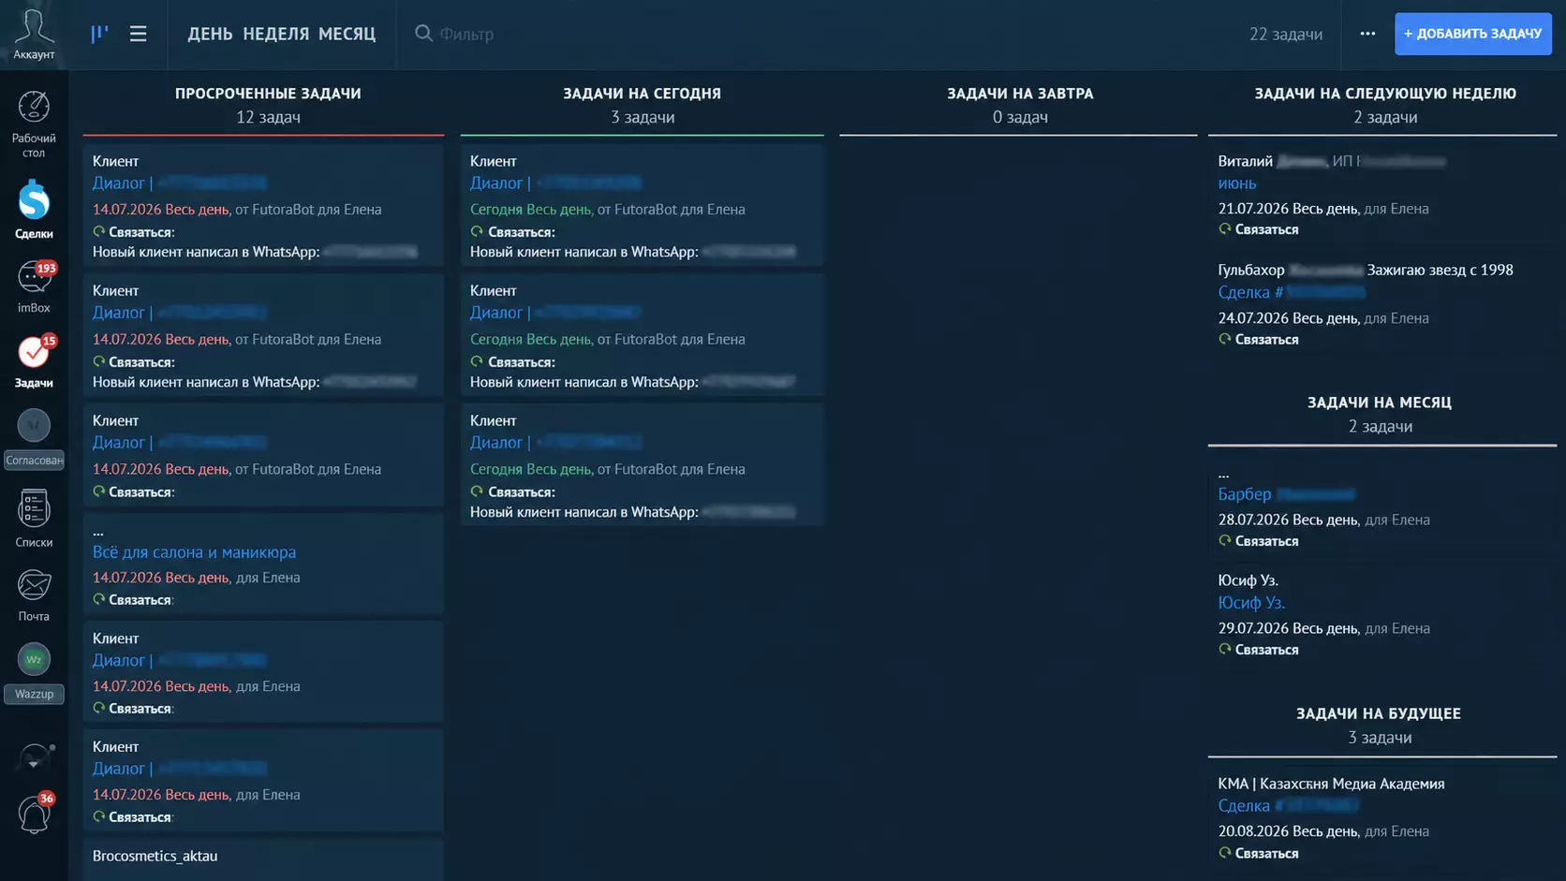Open Сделка link under КМА Казахская Медиа Академия
Viewport: 1566px width, 881px height.
click(1288, 806)
